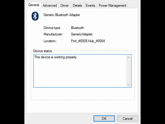Click the Manufacturer: label

pyautogui.click(x=53, y=34)
